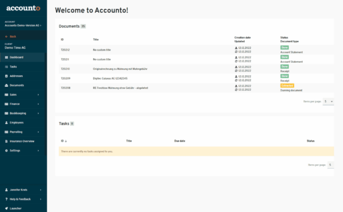Screen dimensions: 343x212
Task: Click the Jennifer Kreis user icon
Action: click(6, 190)
